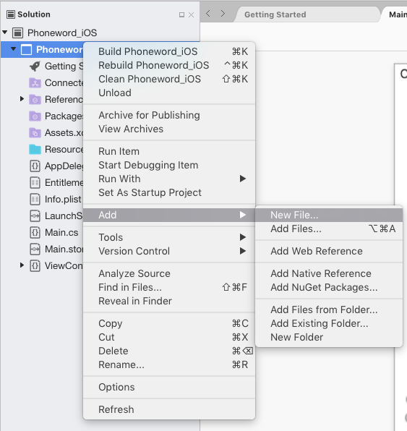
Task: Click the AppDelegate code file icon
Action: 35,166
